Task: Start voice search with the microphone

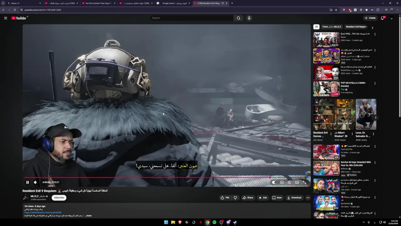Action: point(249,18)
